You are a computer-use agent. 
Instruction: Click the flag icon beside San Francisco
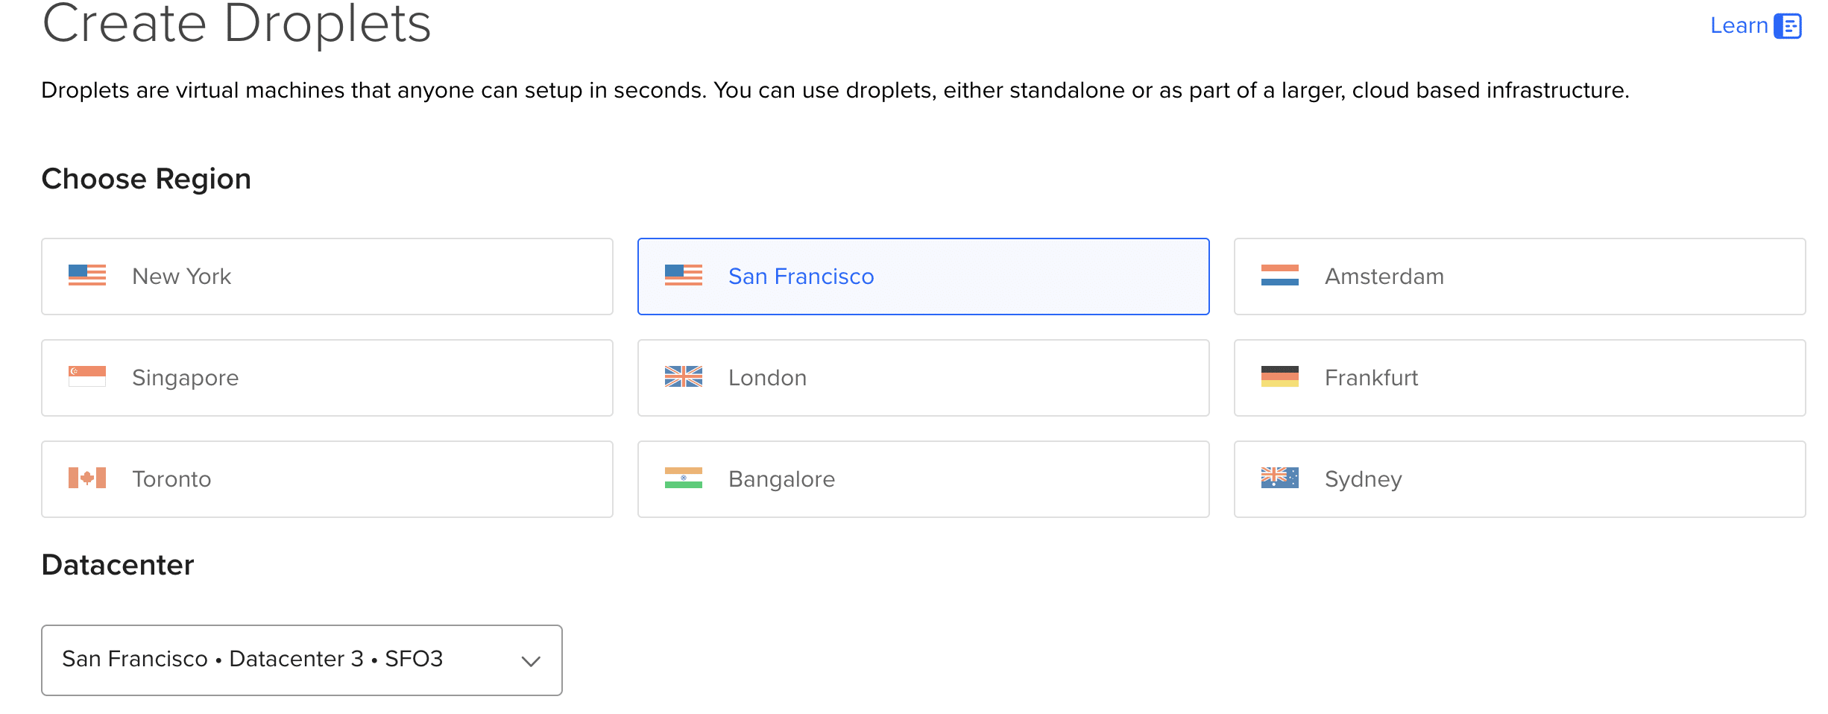[x=683, y=276]
